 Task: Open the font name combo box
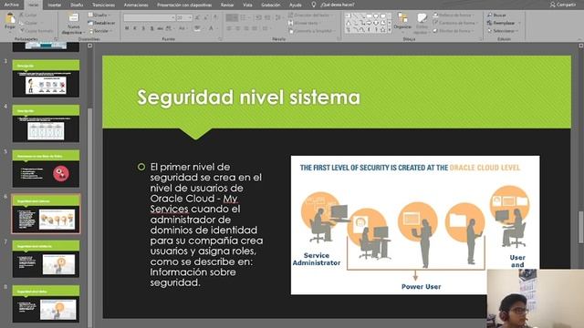click(x=149, y=17)
